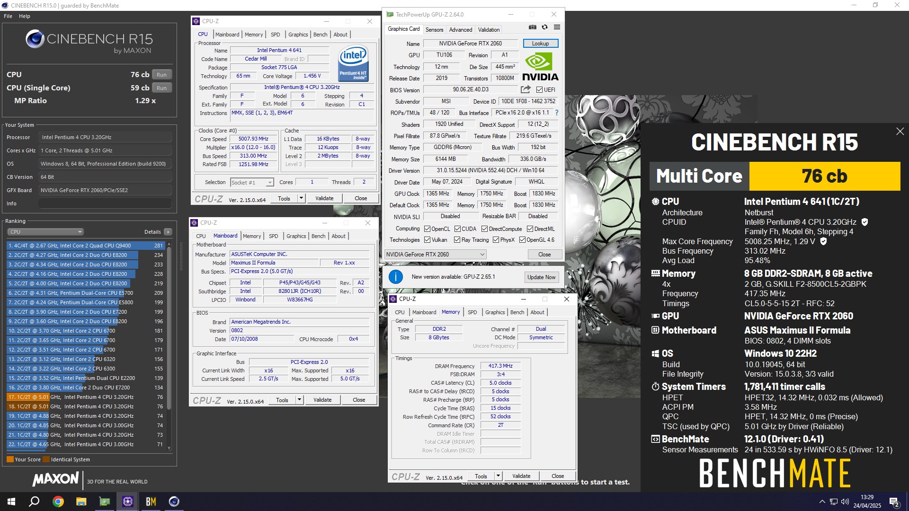Switch to CPU-Z taskbar icon
This screenshot has height=511, width=909.
tap(128, 502)
